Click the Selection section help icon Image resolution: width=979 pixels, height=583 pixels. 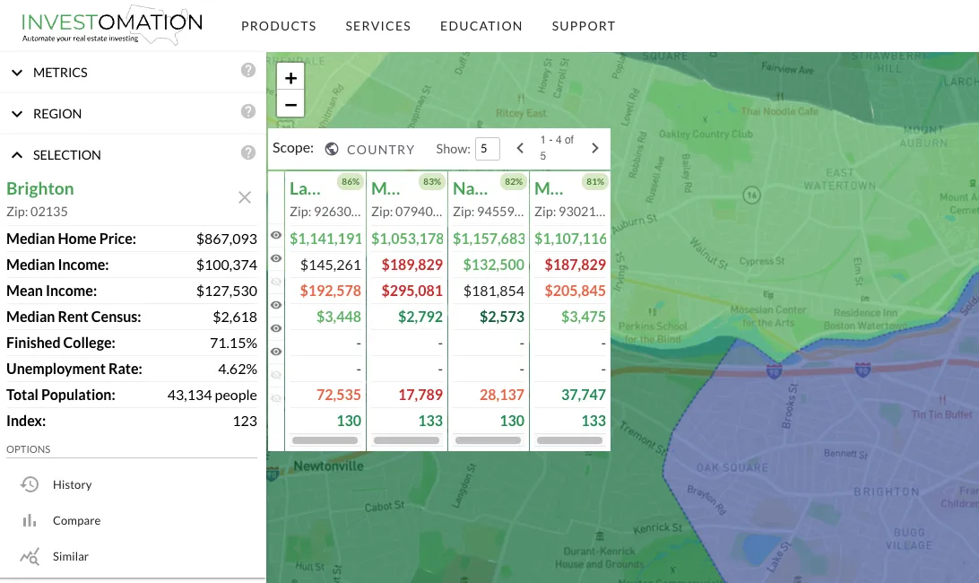point(248,153)
